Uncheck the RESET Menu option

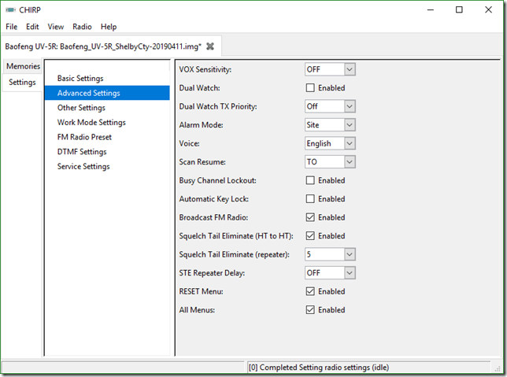click(x=310, y=291)
